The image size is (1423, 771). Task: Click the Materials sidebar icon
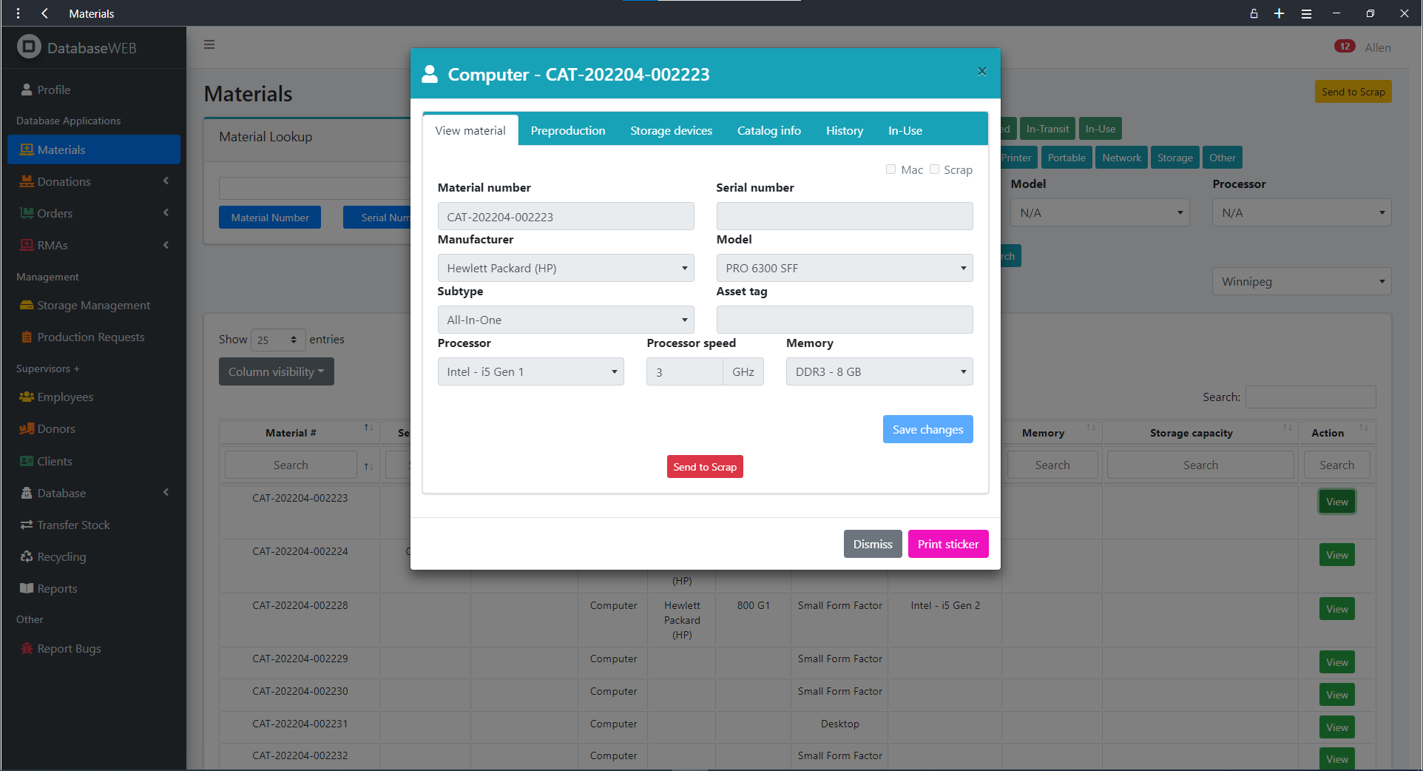pos(27,149)
